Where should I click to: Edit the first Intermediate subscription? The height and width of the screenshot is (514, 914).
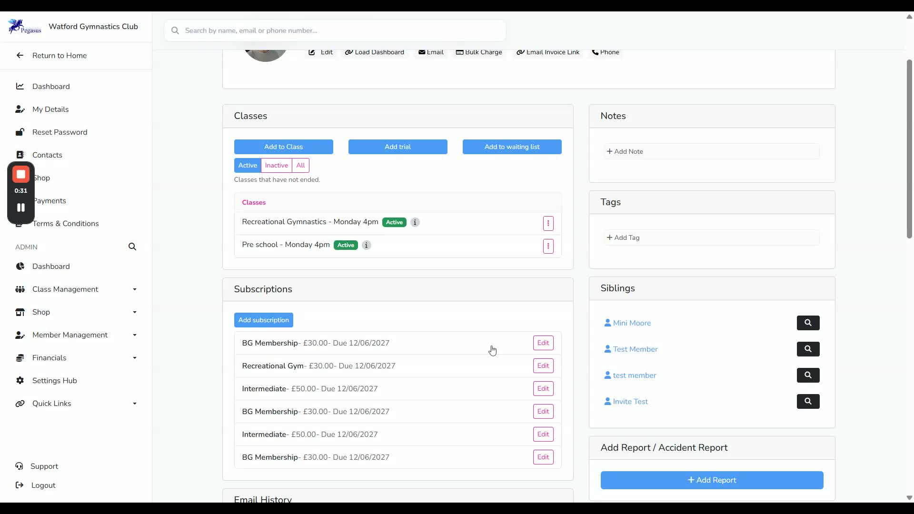click(x=543, y=388)
